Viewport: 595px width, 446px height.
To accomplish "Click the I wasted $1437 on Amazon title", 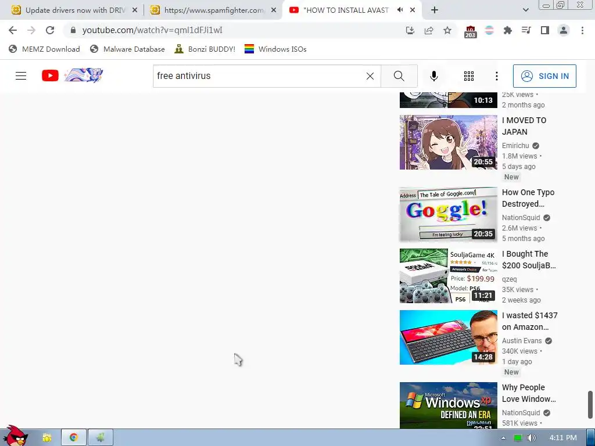I will click(x=530, y=321).
